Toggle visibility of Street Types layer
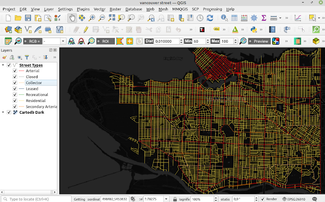This screenshot has width=325, height=202. coord(9,65)
